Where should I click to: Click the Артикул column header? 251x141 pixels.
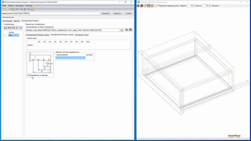pos(89,55)
